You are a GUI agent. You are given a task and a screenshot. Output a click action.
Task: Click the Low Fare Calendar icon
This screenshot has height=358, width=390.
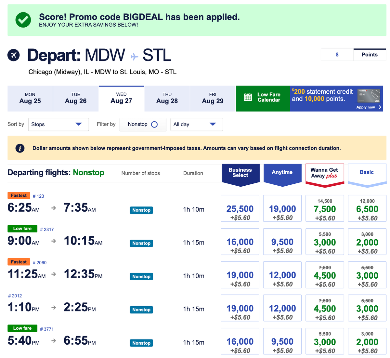248,97
